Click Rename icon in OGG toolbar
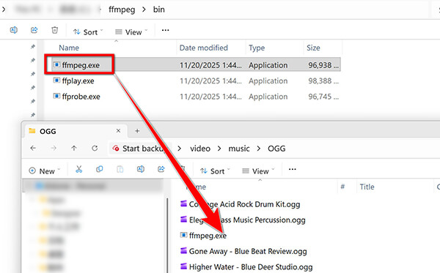Screen dimensions: 440x273 [x=141, y=169]
